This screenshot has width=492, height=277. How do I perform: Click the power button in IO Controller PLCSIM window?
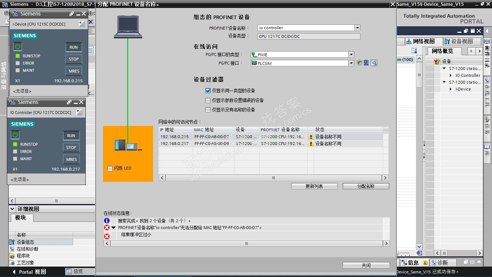pos(15,135)
